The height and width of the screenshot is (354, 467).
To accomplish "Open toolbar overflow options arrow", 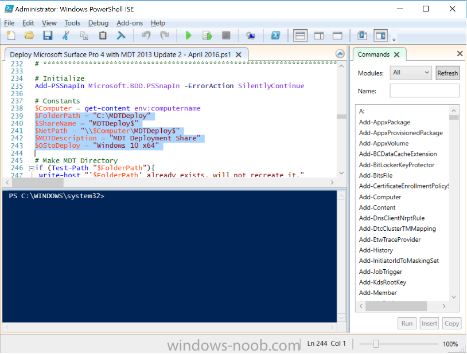I will 394,40.
